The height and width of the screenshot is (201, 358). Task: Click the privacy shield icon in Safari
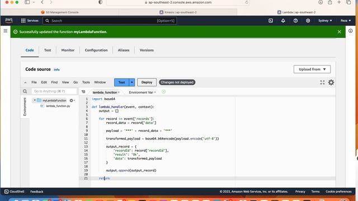coord(101,2)
